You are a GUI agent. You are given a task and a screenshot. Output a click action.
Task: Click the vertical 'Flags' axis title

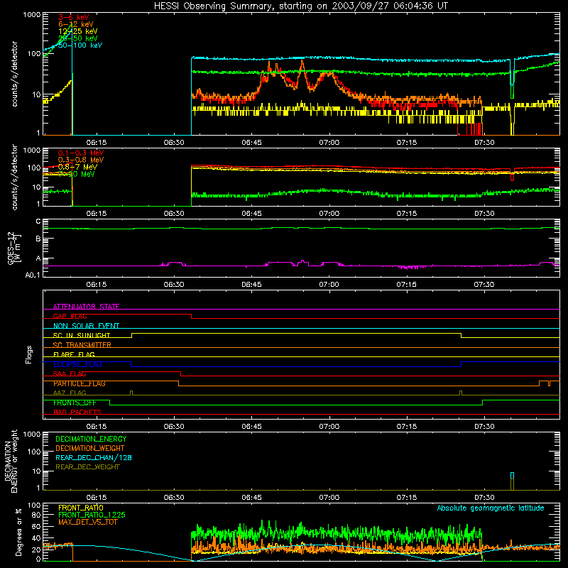[29, 354]
